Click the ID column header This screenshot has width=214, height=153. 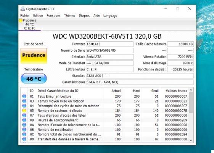(32, 91)
